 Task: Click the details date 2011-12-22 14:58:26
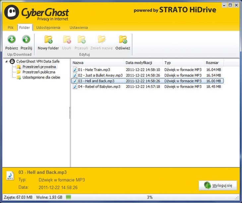point(58,187)
